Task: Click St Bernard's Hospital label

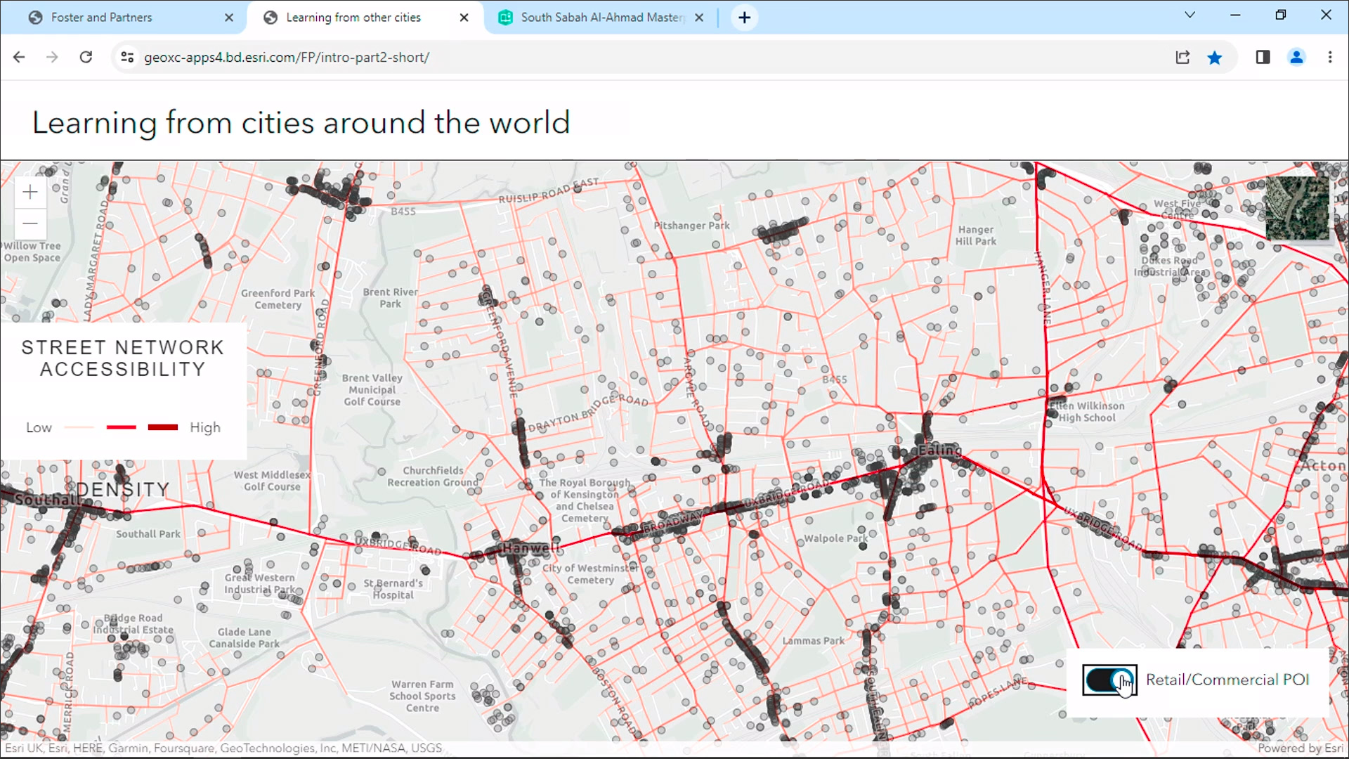Action: pyautogui.click(x=393, y=589)
